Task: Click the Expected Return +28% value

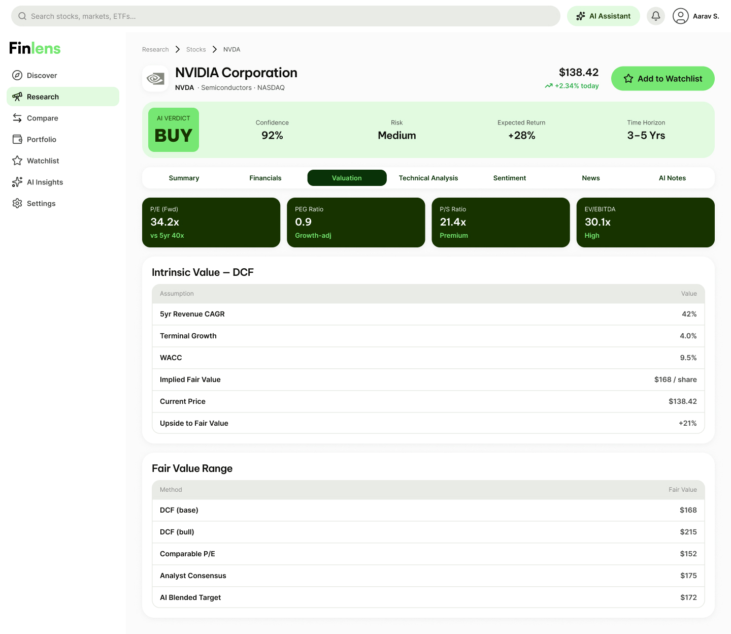Action: [522, 136]
